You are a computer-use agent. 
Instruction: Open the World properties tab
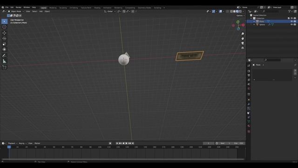tap(249, 89)
